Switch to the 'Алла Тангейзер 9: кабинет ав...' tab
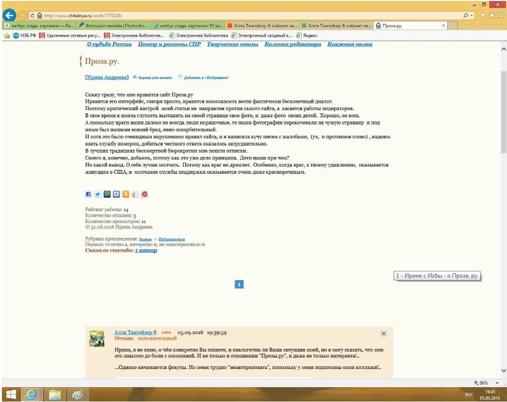Screen dimensions: 507x402 point(336,25)
